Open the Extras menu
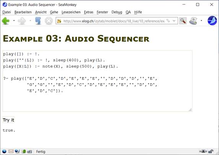 pos(88,12)
